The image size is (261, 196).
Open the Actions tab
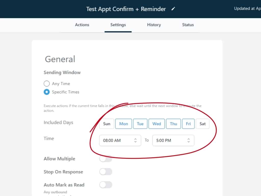click(x=82, y=25)
